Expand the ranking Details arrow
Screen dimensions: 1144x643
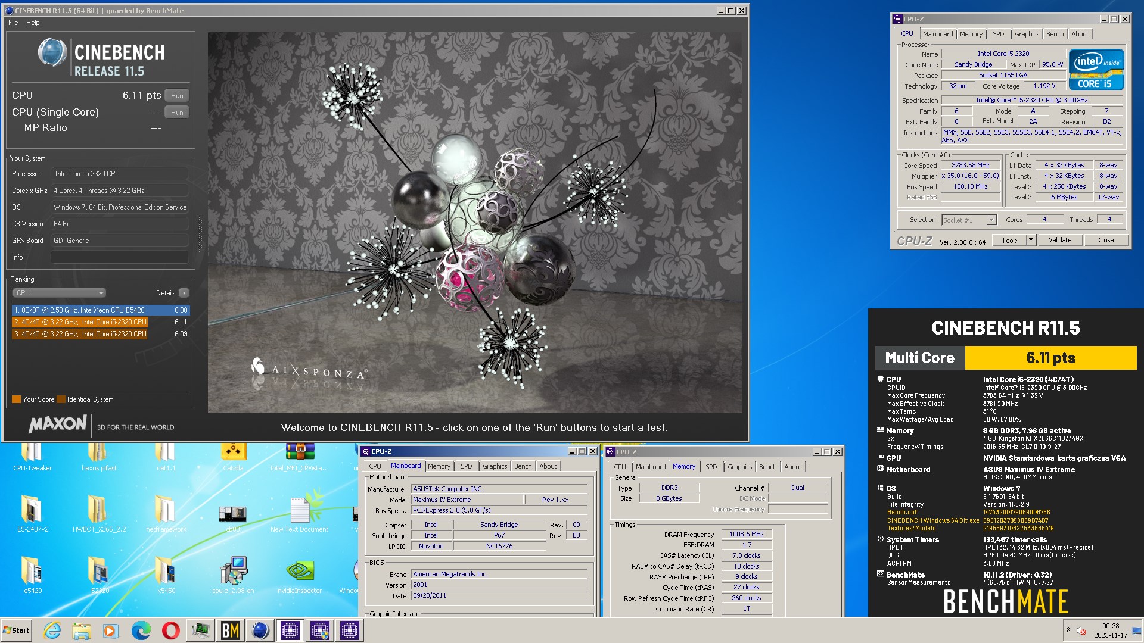(184, 293)
